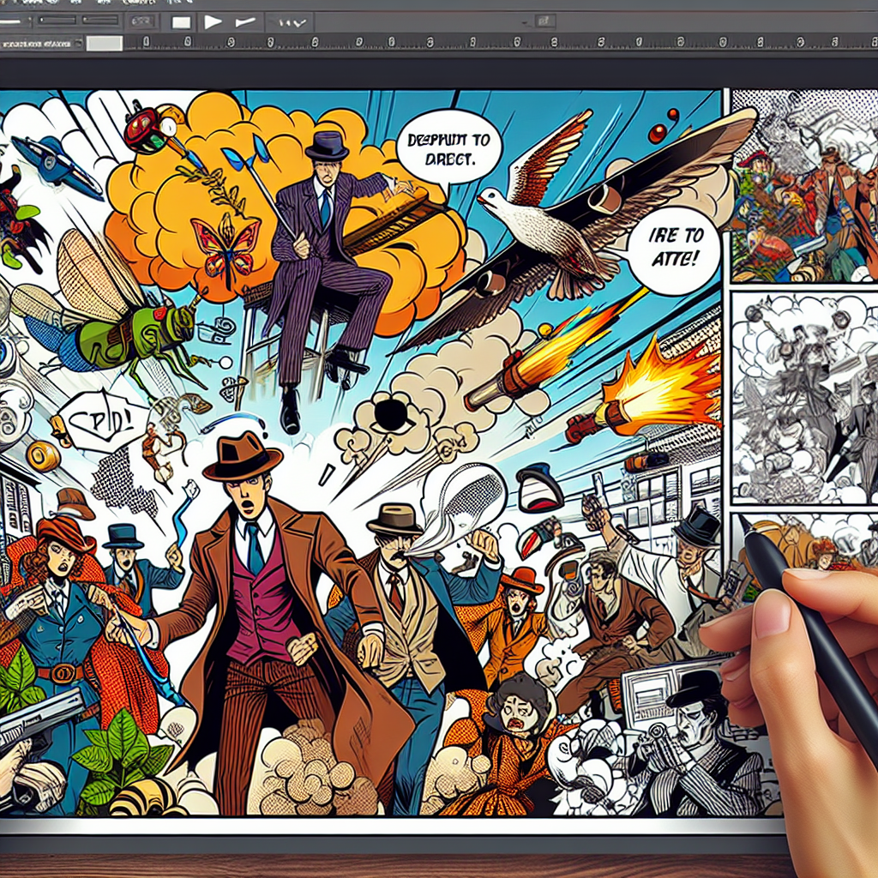Expand the small disclosure arrow near the toolbar's right edge
Screen dimensions: 878x878
[x=526, y=21]
